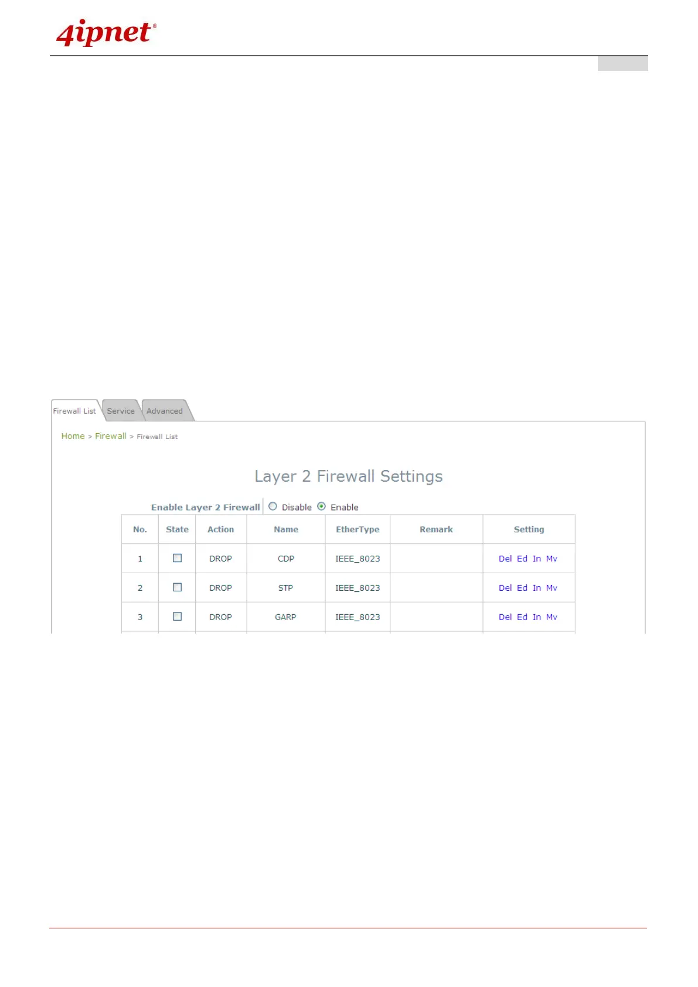Image resolution: width=698 pixels, height=987 pixels.
Task: Go to Firewall breadcrumb link
Action: [111, 436]
